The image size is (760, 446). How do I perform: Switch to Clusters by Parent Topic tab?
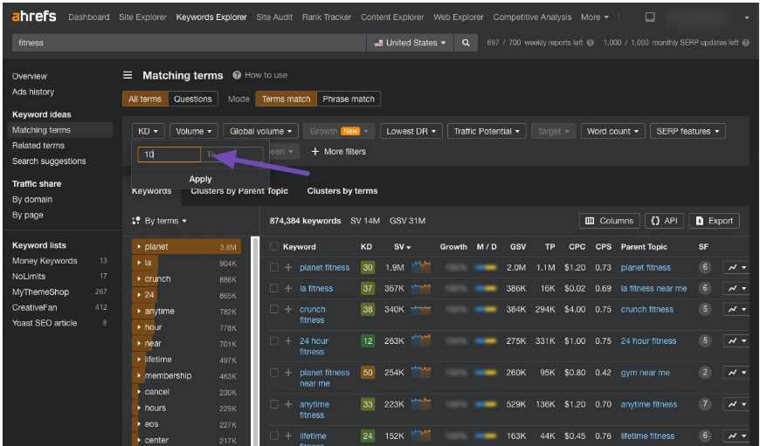(239, 191)
